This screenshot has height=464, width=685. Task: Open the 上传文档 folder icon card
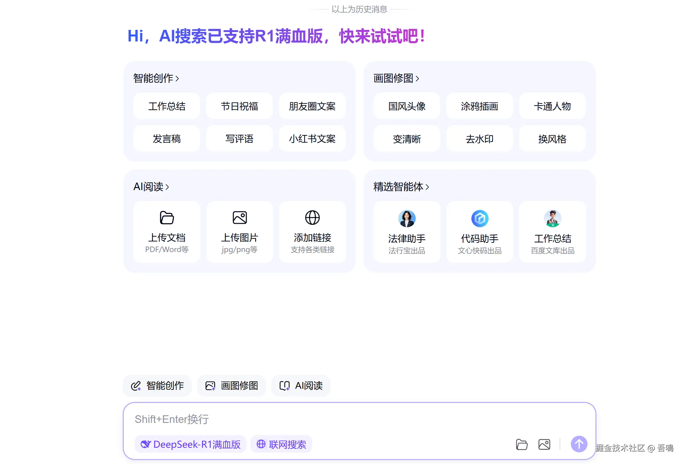[167, 218]
